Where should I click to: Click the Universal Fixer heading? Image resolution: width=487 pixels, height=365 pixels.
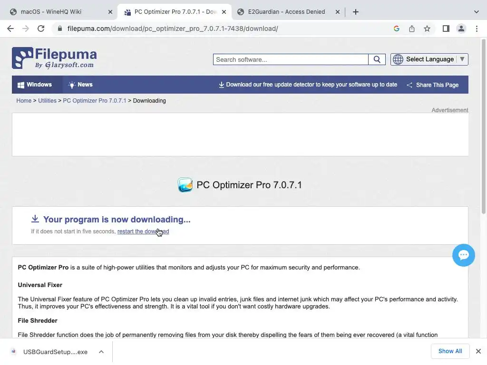(40, 285)
